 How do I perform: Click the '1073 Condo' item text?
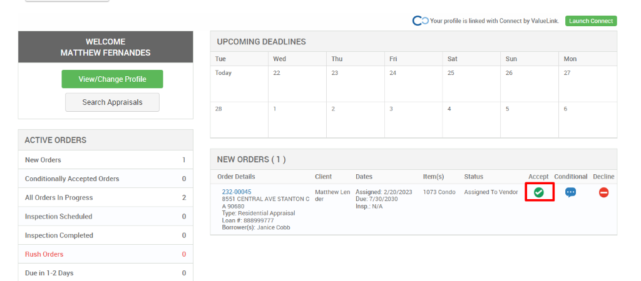[439, 192]
